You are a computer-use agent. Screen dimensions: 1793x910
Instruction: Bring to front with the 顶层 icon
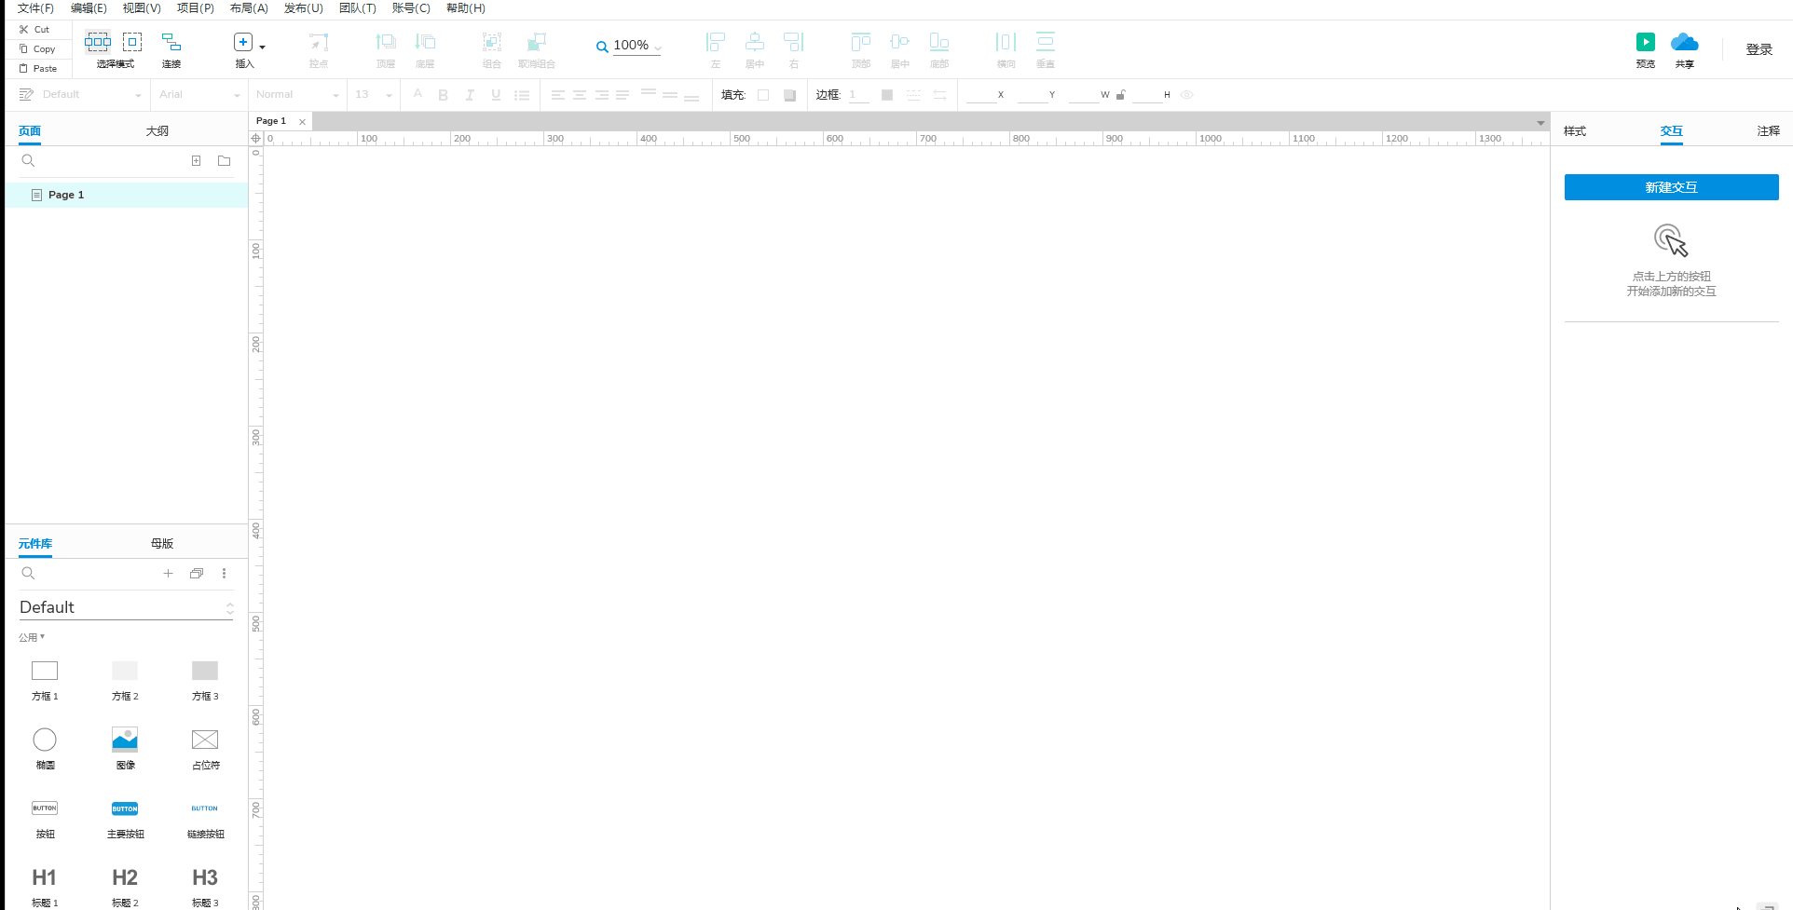click(x=386, y=43)
